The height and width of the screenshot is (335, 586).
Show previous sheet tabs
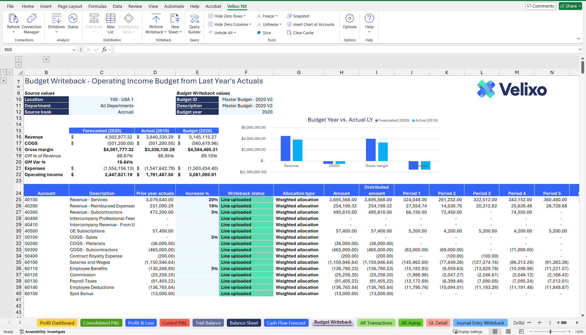tap(9, 323)
